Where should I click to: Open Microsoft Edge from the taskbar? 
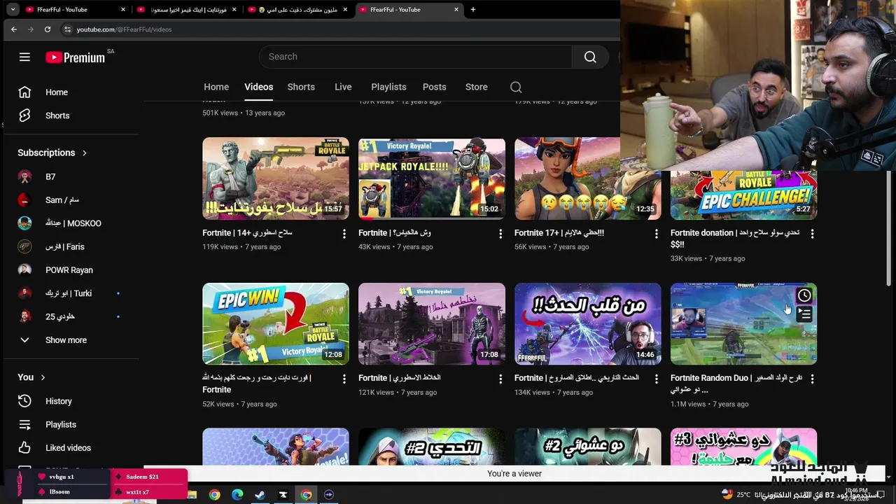pyautogui.click(x=237, y=495)
